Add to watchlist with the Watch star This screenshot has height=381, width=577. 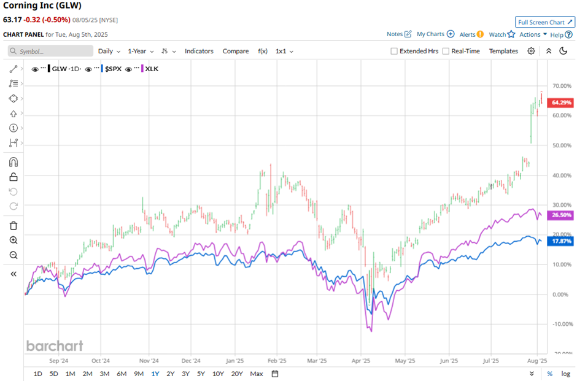pos(502,34)
